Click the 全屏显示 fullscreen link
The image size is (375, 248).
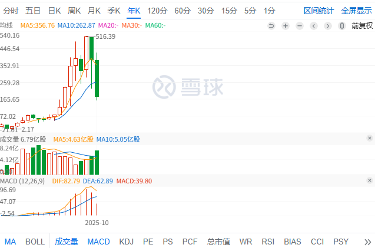(356, 11)
